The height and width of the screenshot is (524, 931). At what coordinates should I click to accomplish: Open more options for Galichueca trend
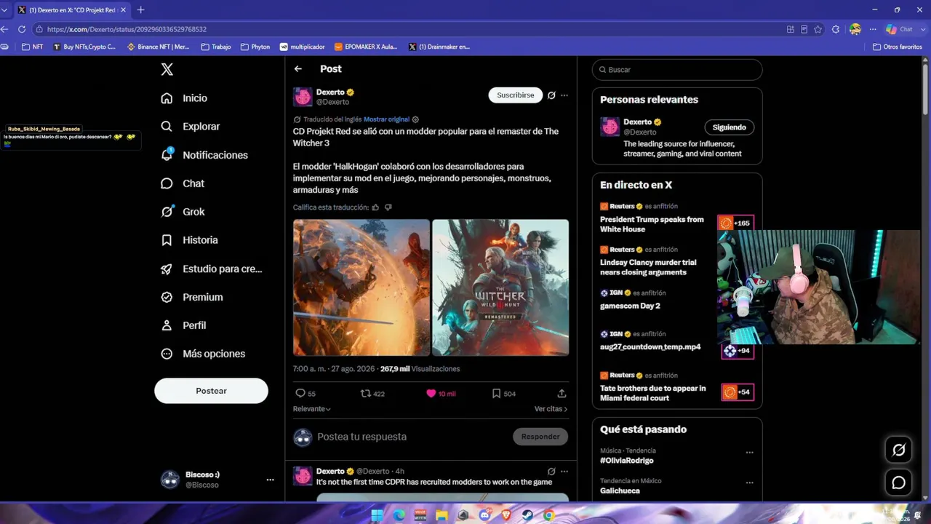click(749, 482)
